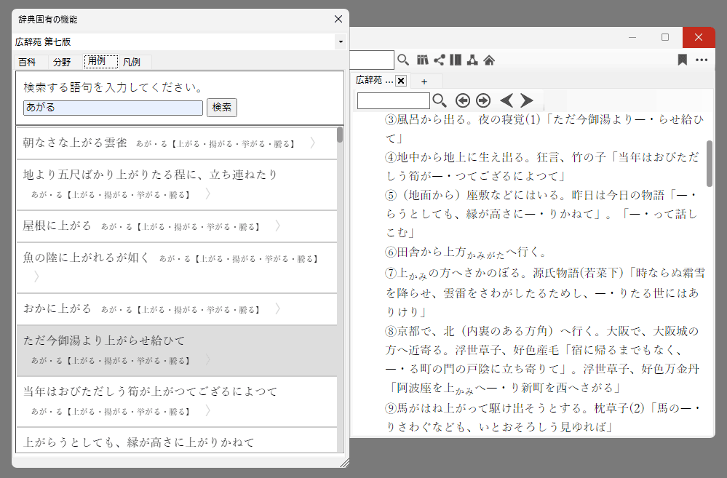Open the three-dot more options menu
The image size is (727, 478).
tap(702, 60)
